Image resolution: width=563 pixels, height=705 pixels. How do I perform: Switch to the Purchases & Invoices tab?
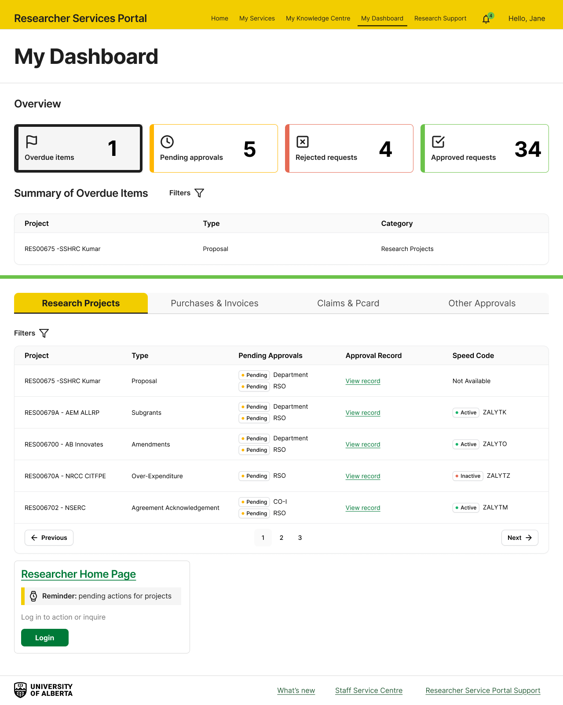coord(215,303)
